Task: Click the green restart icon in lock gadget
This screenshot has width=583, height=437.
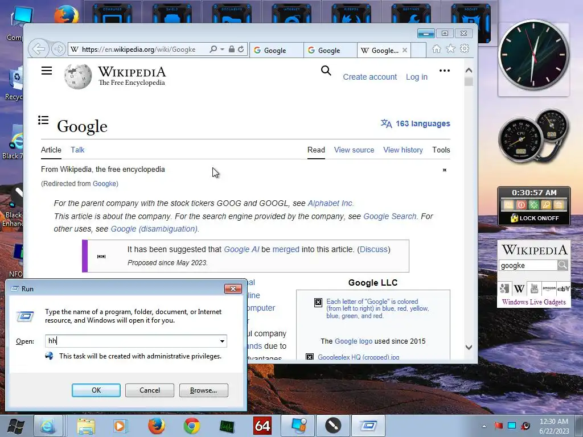Action: 533,205
